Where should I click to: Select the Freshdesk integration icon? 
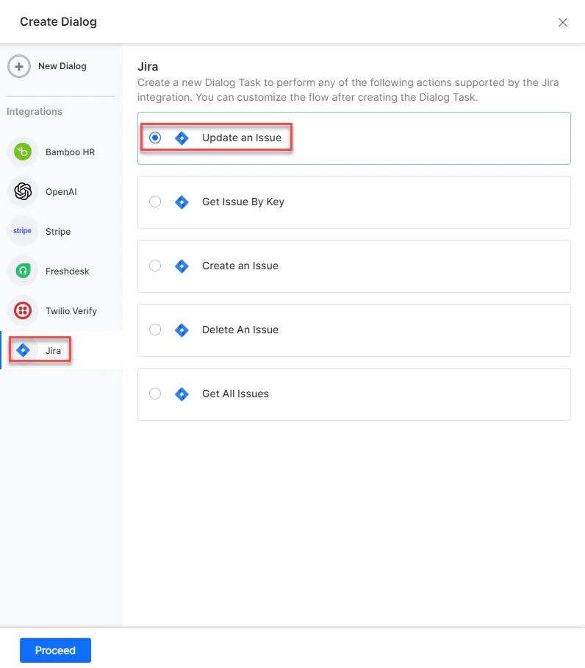click(22, 271)
